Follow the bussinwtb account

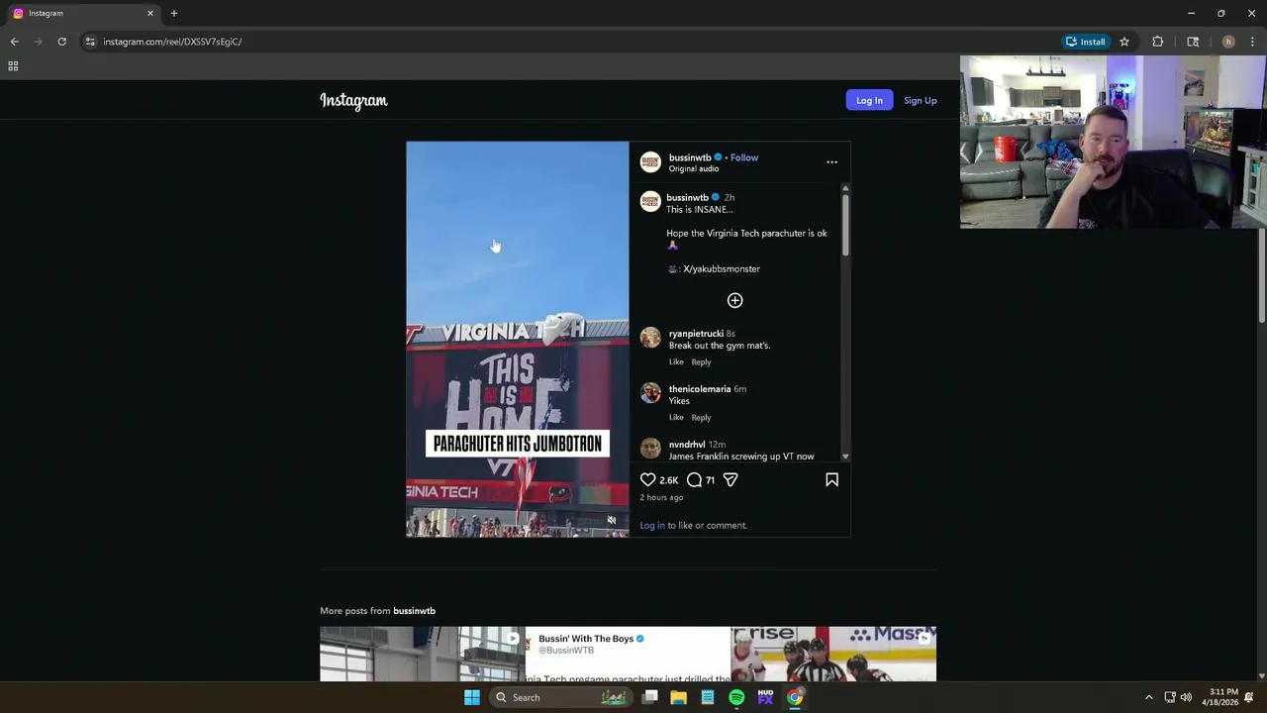(x=744, y=157)
